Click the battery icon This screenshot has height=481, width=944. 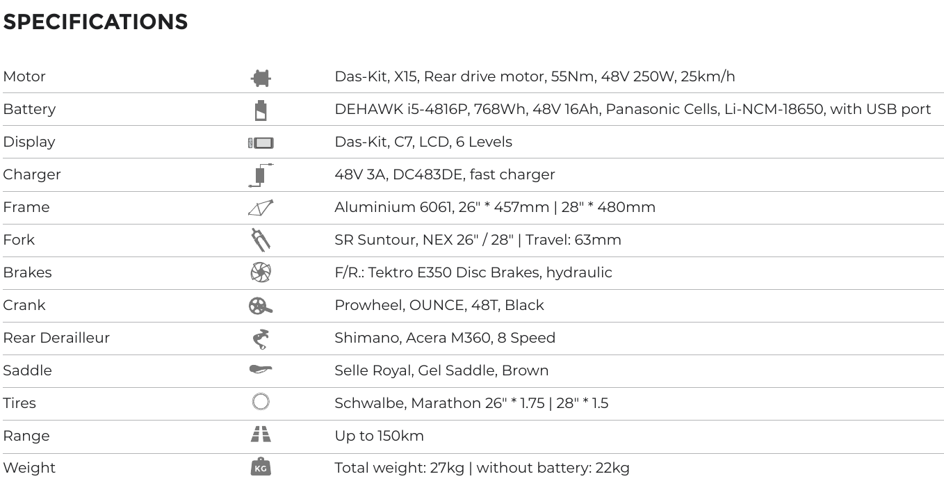pyautogui.click(x=261, y=111)
